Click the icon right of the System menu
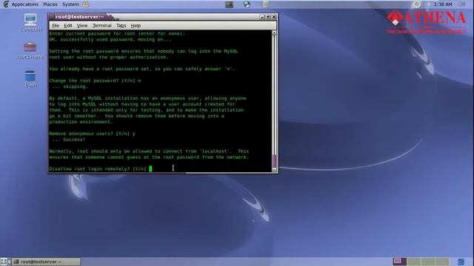The width and height of the screenshot is (474, 266). pyautogui.click(x=86, y=4)
